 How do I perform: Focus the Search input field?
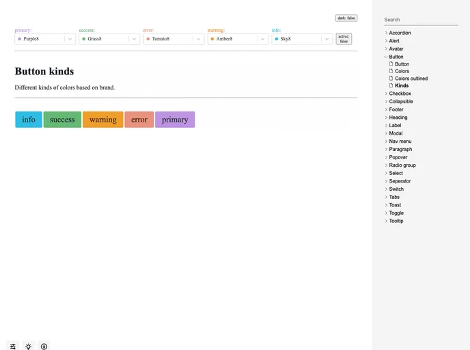click(420, 20)
